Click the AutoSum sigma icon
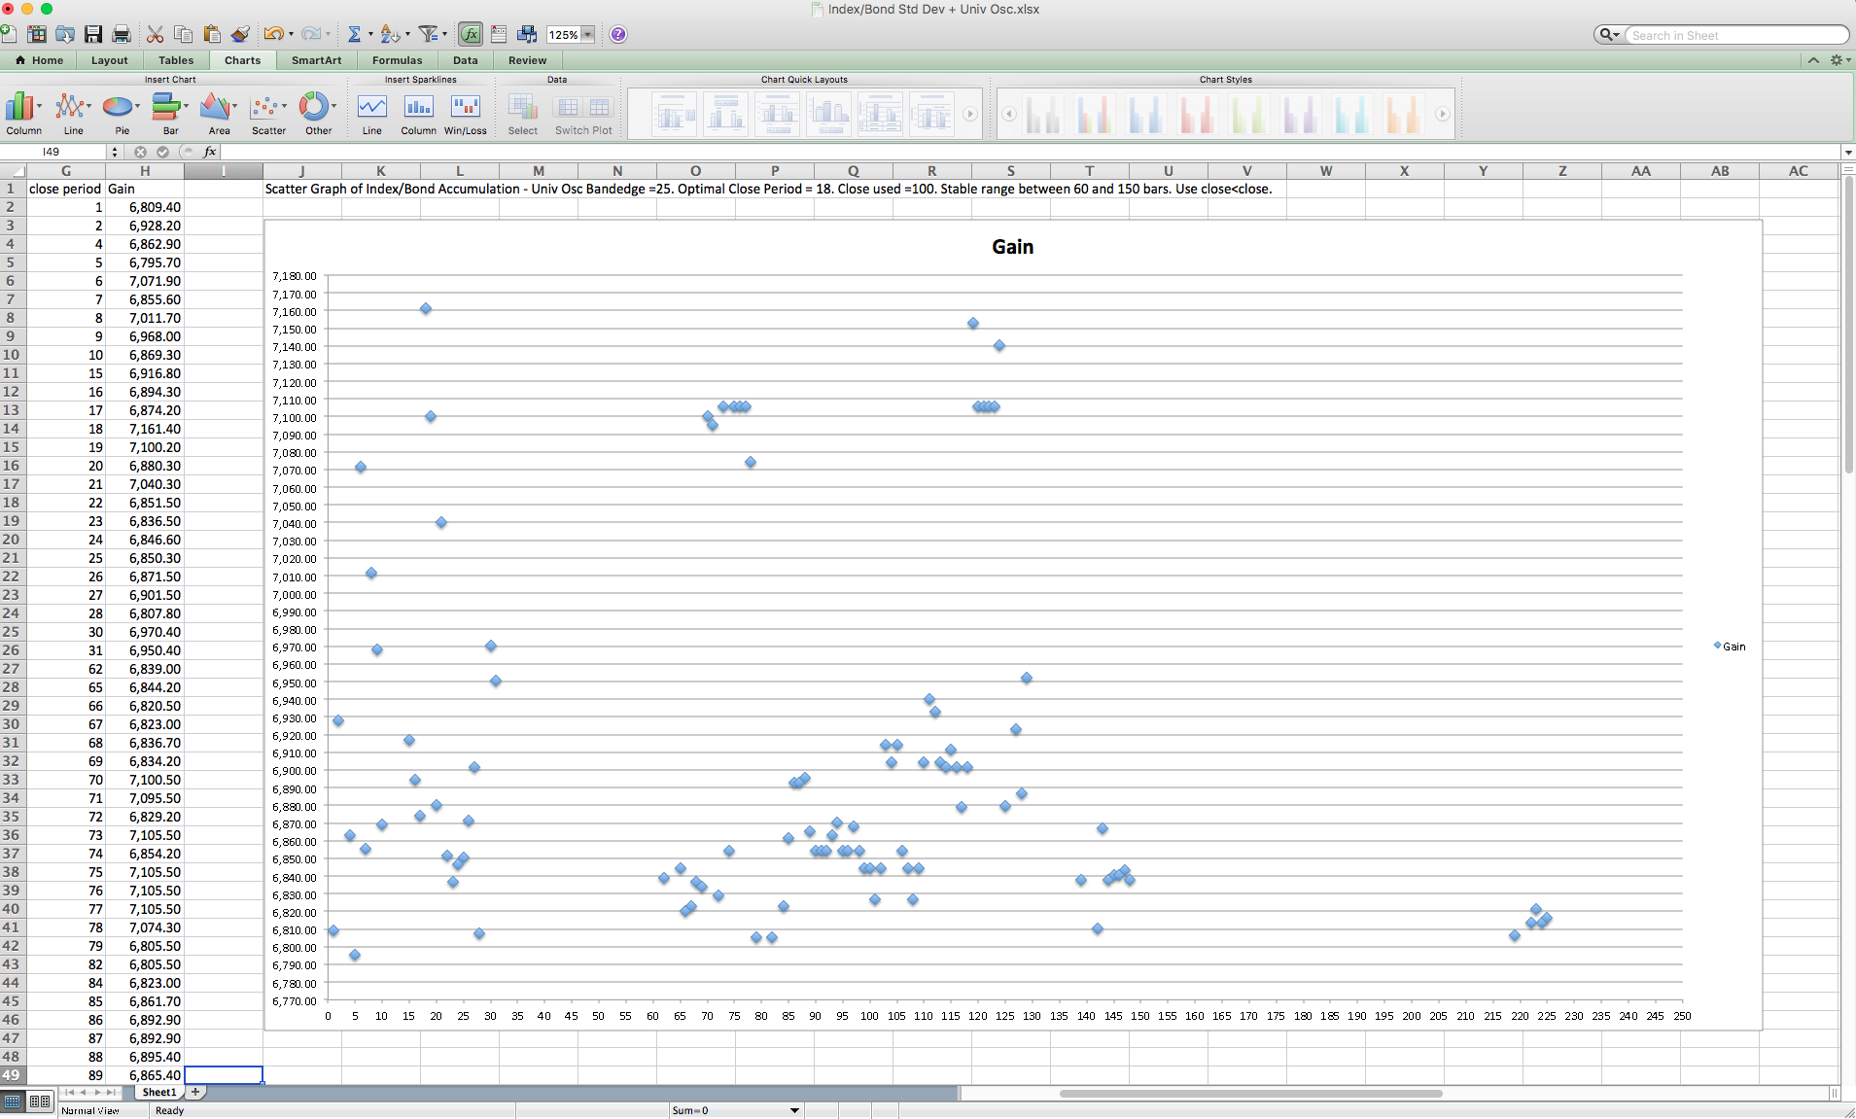Viewport: 1856px width, 1119px height. click(x=355, y=34)
